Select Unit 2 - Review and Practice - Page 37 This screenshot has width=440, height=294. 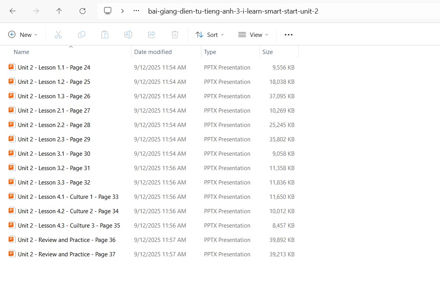coord(66,254)
